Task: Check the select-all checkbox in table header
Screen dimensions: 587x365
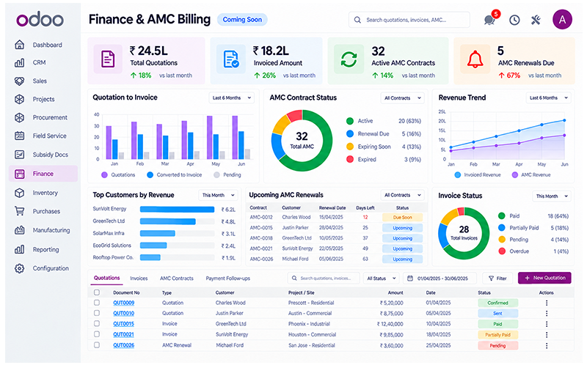Action: 97,292
